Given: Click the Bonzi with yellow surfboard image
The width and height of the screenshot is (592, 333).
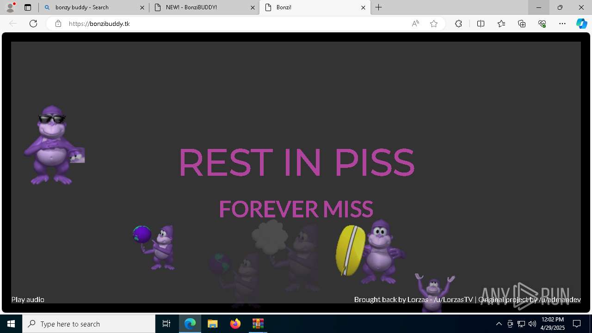Looking at the screenshot, I should coord(370,252).
